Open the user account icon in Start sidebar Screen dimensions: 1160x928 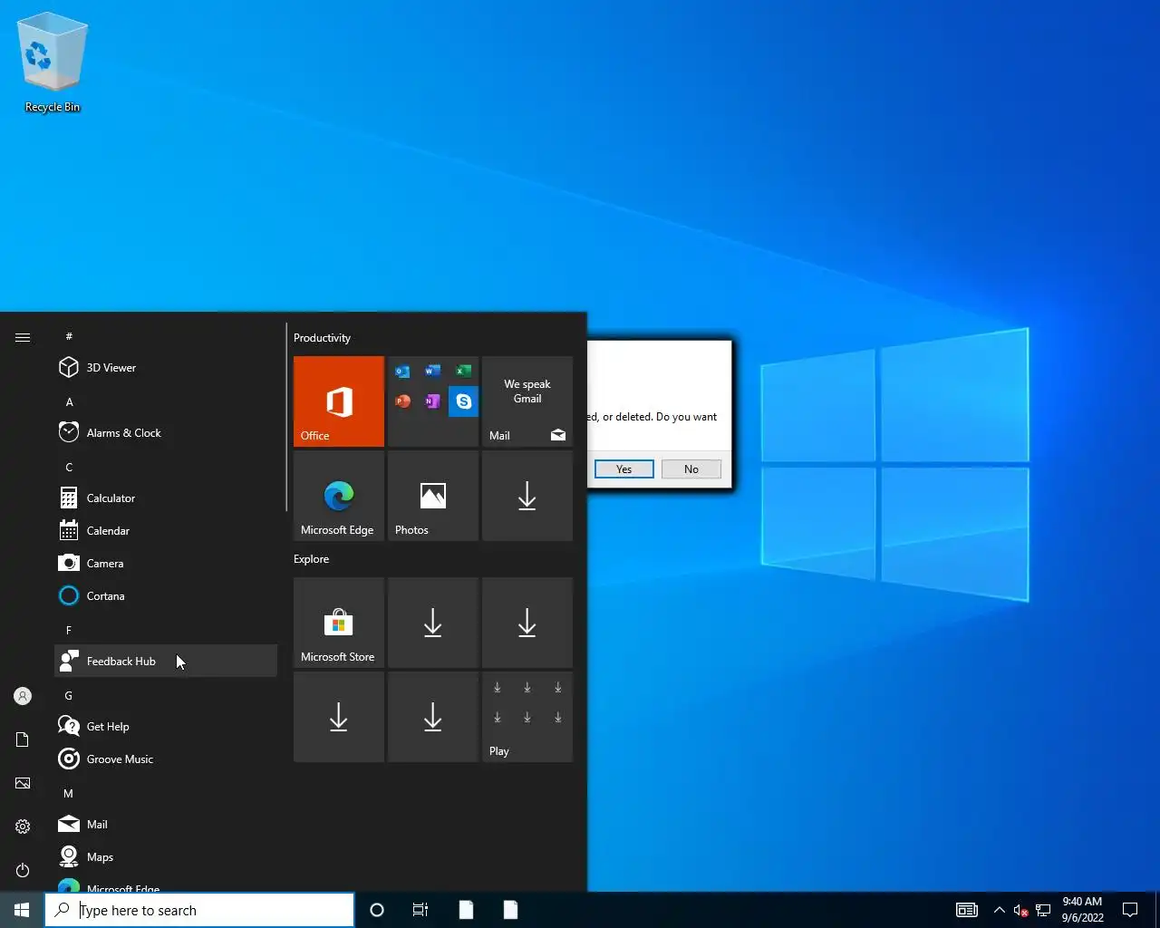(23, 696)
